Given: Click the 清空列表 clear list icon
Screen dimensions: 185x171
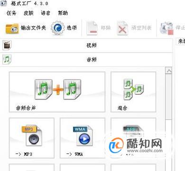Looking at the screenshot, I should tap(122, 28).
